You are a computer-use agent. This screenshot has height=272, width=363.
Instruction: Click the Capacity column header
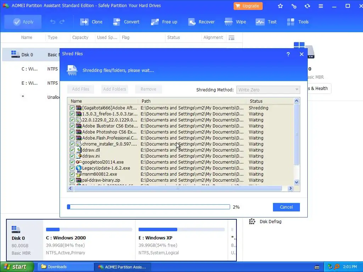(x=80, y=38)
